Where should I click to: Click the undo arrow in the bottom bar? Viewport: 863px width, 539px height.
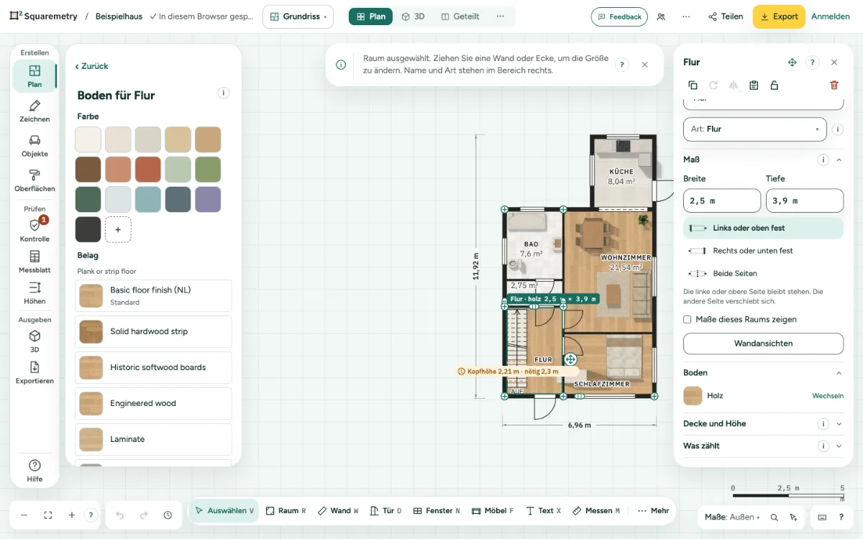pyautogui.click(x=120, y=515)
